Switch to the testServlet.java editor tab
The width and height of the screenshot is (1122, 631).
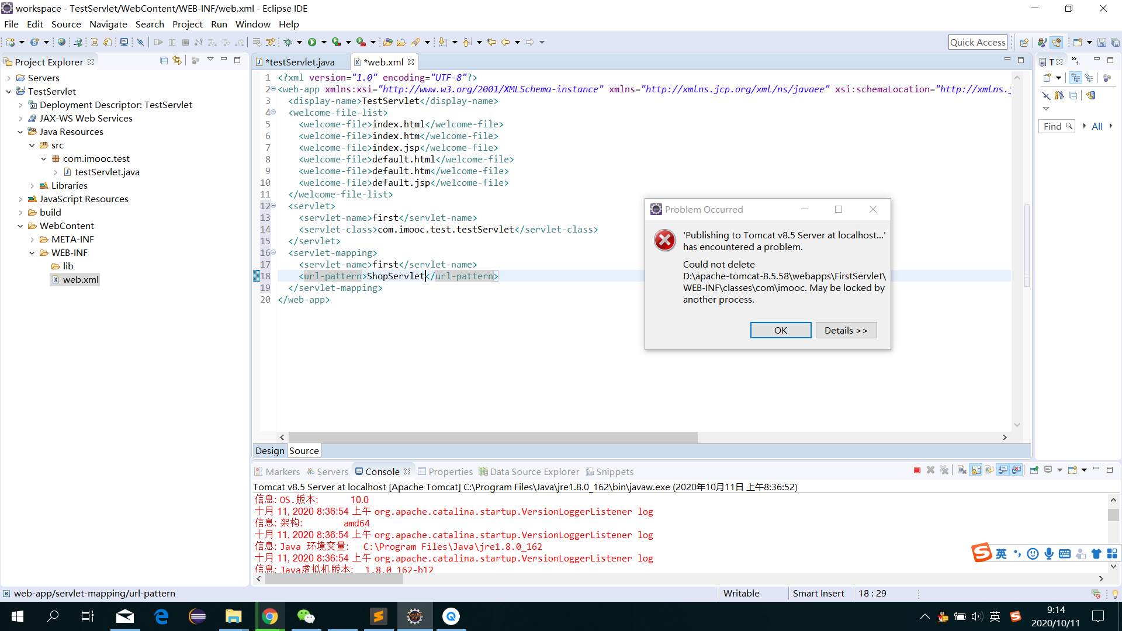[300, 62]
